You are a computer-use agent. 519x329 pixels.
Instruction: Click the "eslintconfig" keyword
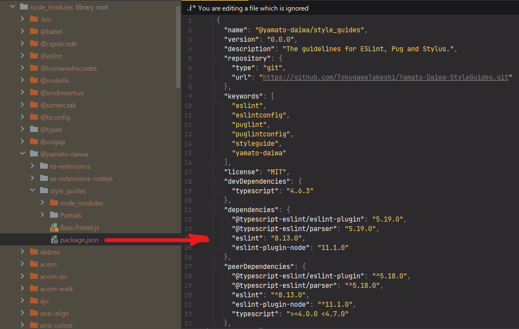click(x=259, y=115)
